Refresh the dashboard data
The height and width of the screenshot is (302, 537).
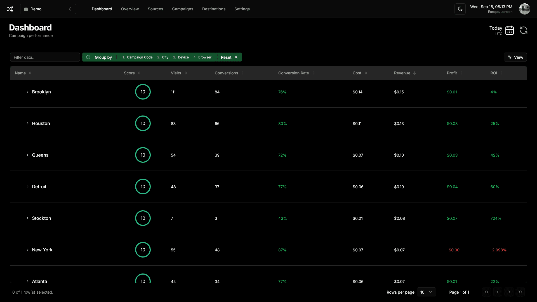[x=523, y=30]
